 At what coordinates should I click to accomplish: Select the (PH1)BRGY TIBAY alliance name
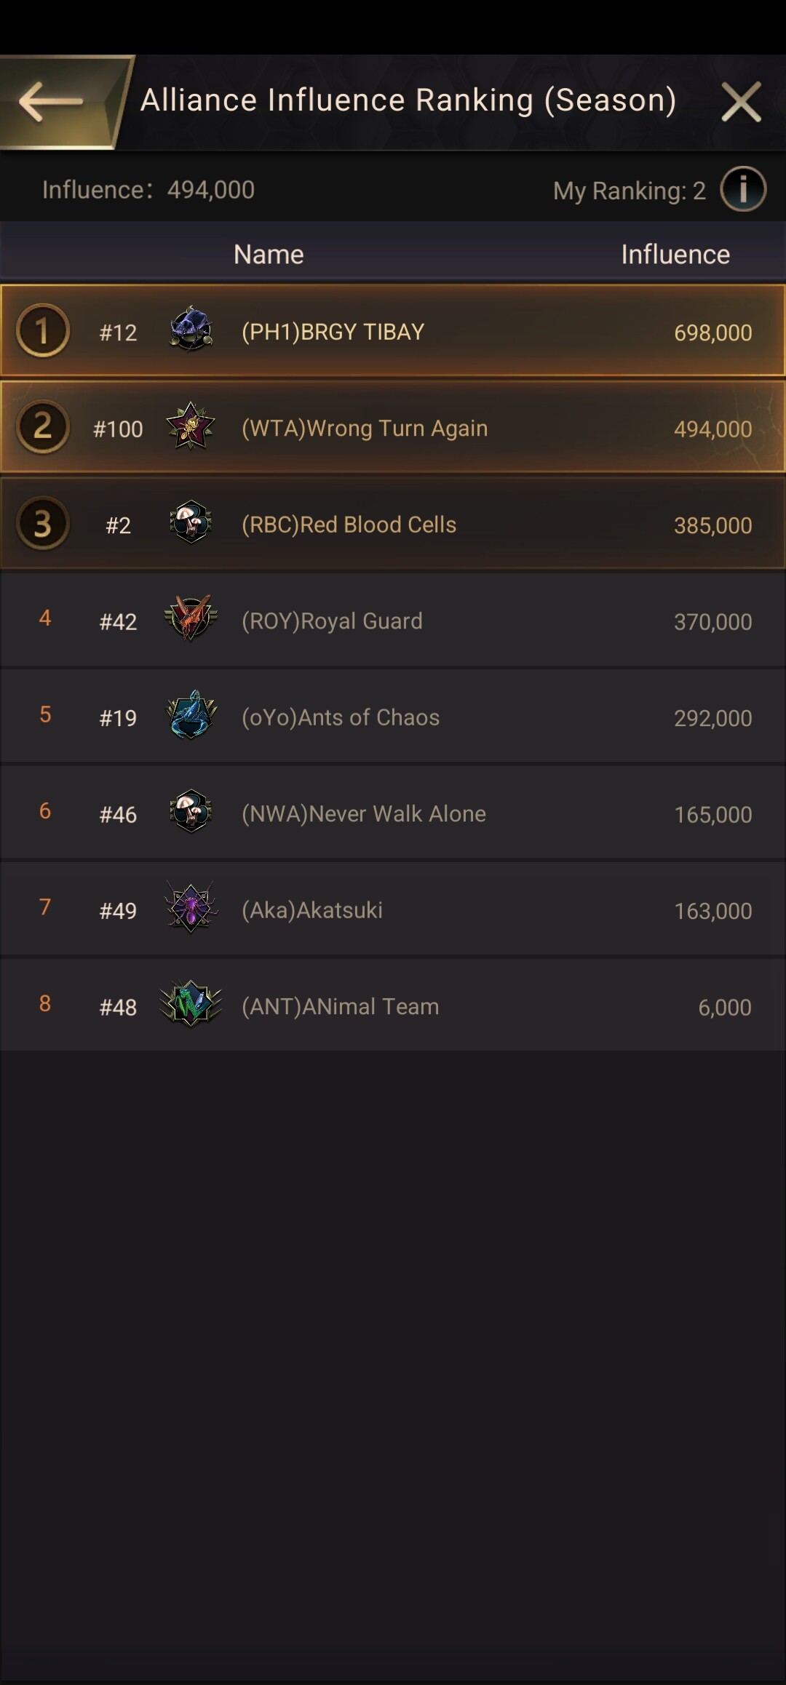click(x=333, y=332)
